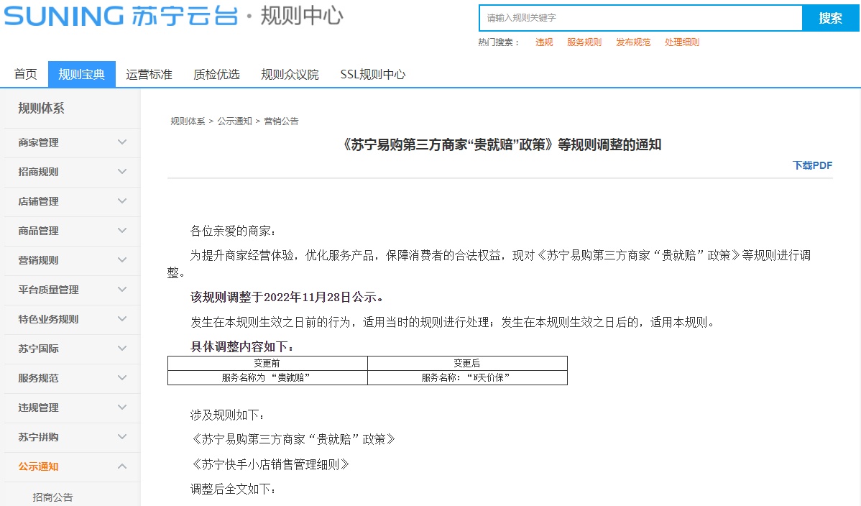Click the greeting 各位亲爱的商家
Screen dimensions: 861x506
[x=233, y=231]
